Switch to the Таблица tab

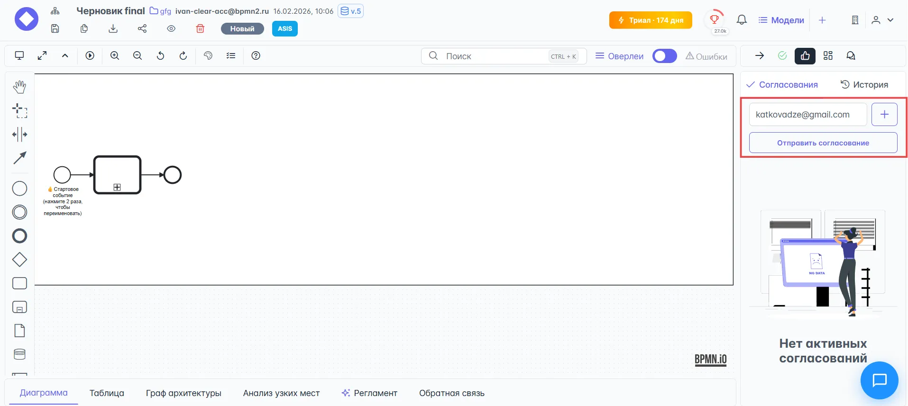pyautogui.click(x=107, y=393)
